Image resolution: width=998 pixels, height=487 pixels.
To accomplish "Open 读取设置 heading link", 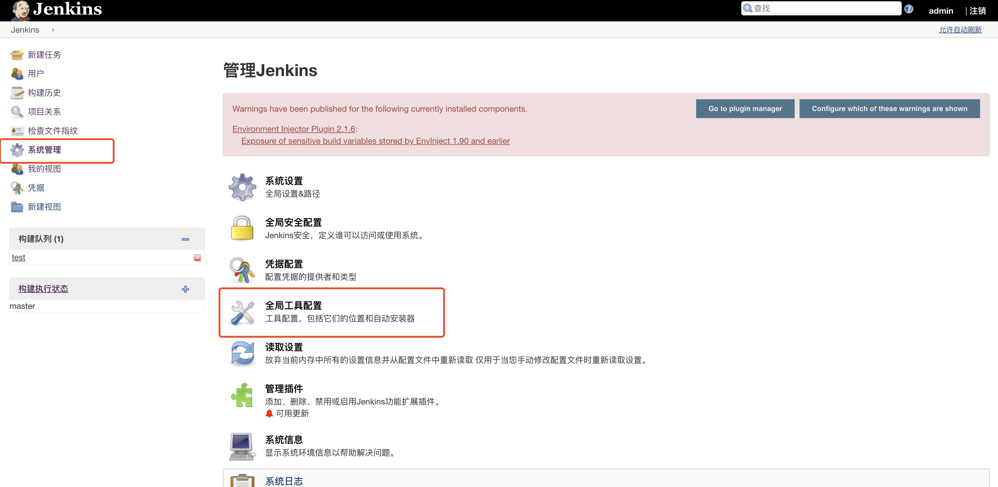I will coord(284,347).
